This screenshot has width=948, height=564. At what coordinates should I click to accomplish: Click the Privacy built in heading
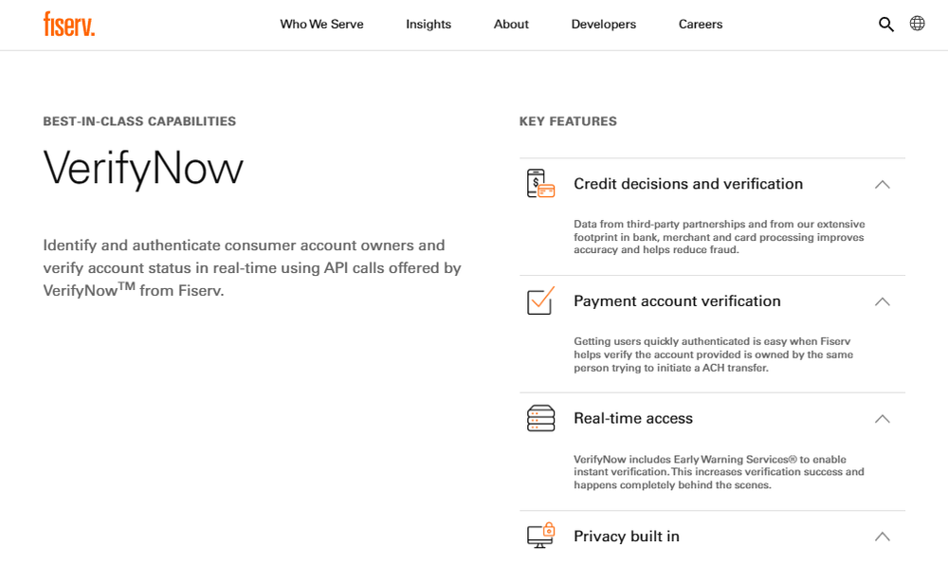tap(627, 537)
